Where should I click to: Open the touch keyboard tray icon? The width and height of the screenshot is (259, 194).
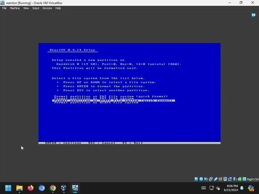(204, 188)
